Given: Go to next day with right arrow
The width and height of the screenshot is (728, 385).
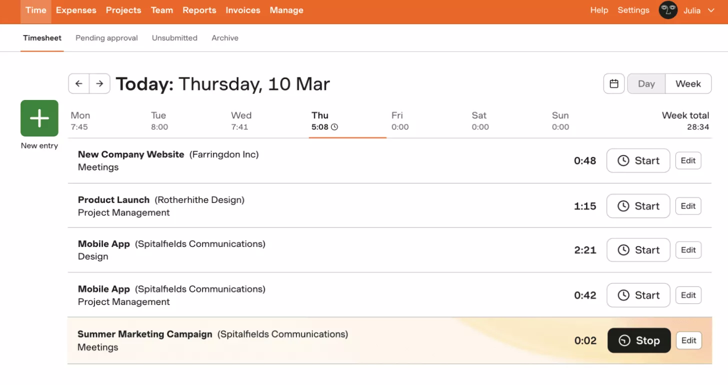Looking at the screenshot, I should point(99,83).
